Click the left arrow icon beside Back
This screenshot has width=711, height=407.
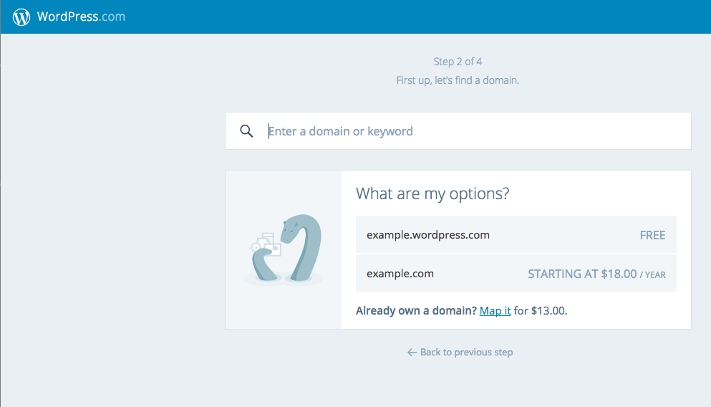412,353
